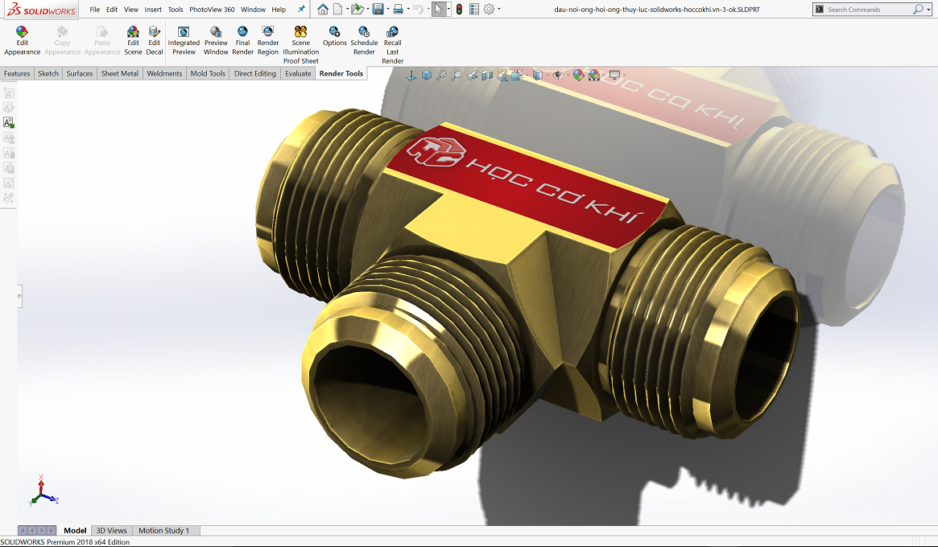
Task: Switch to the Evaluate tab
Action: pyautogui.click(x=298, y=73)
